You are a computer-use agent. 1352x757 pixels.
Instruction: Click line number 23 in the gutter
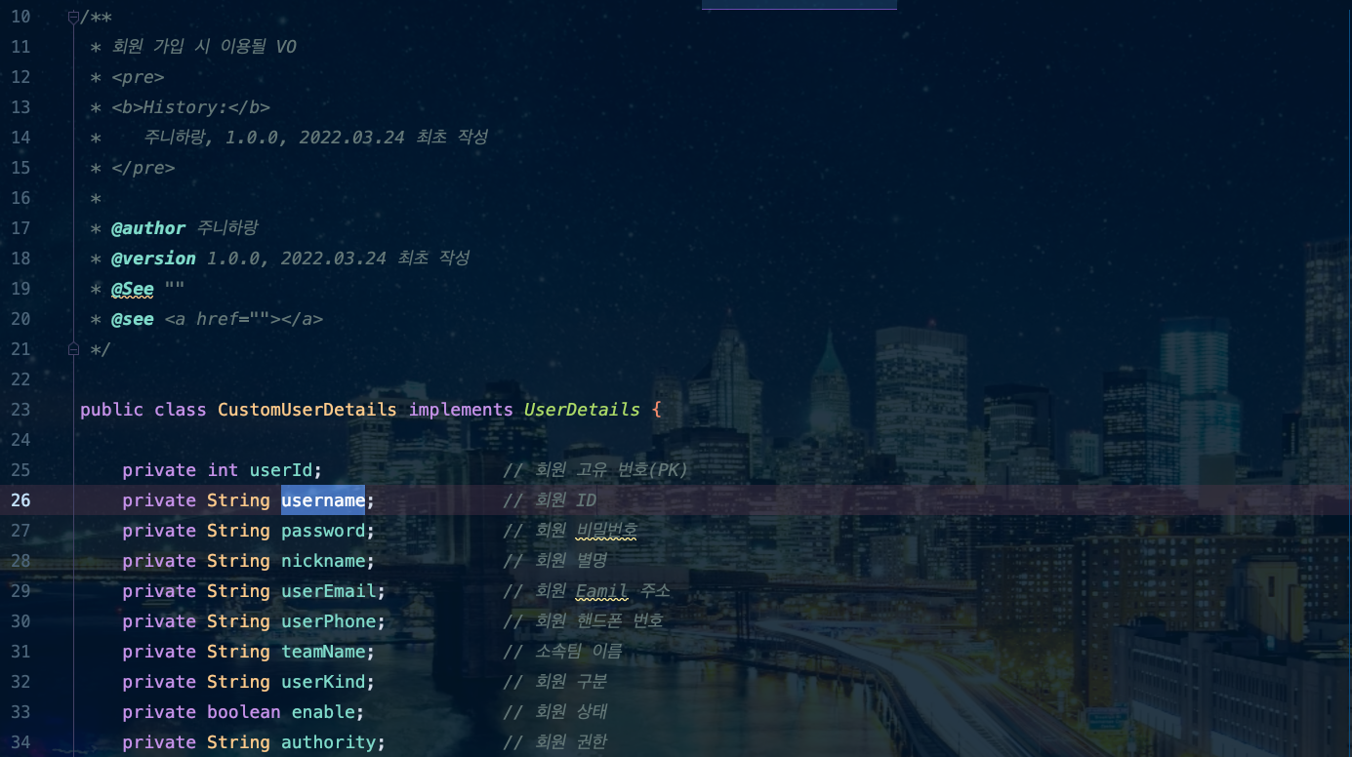pos(20,410)
